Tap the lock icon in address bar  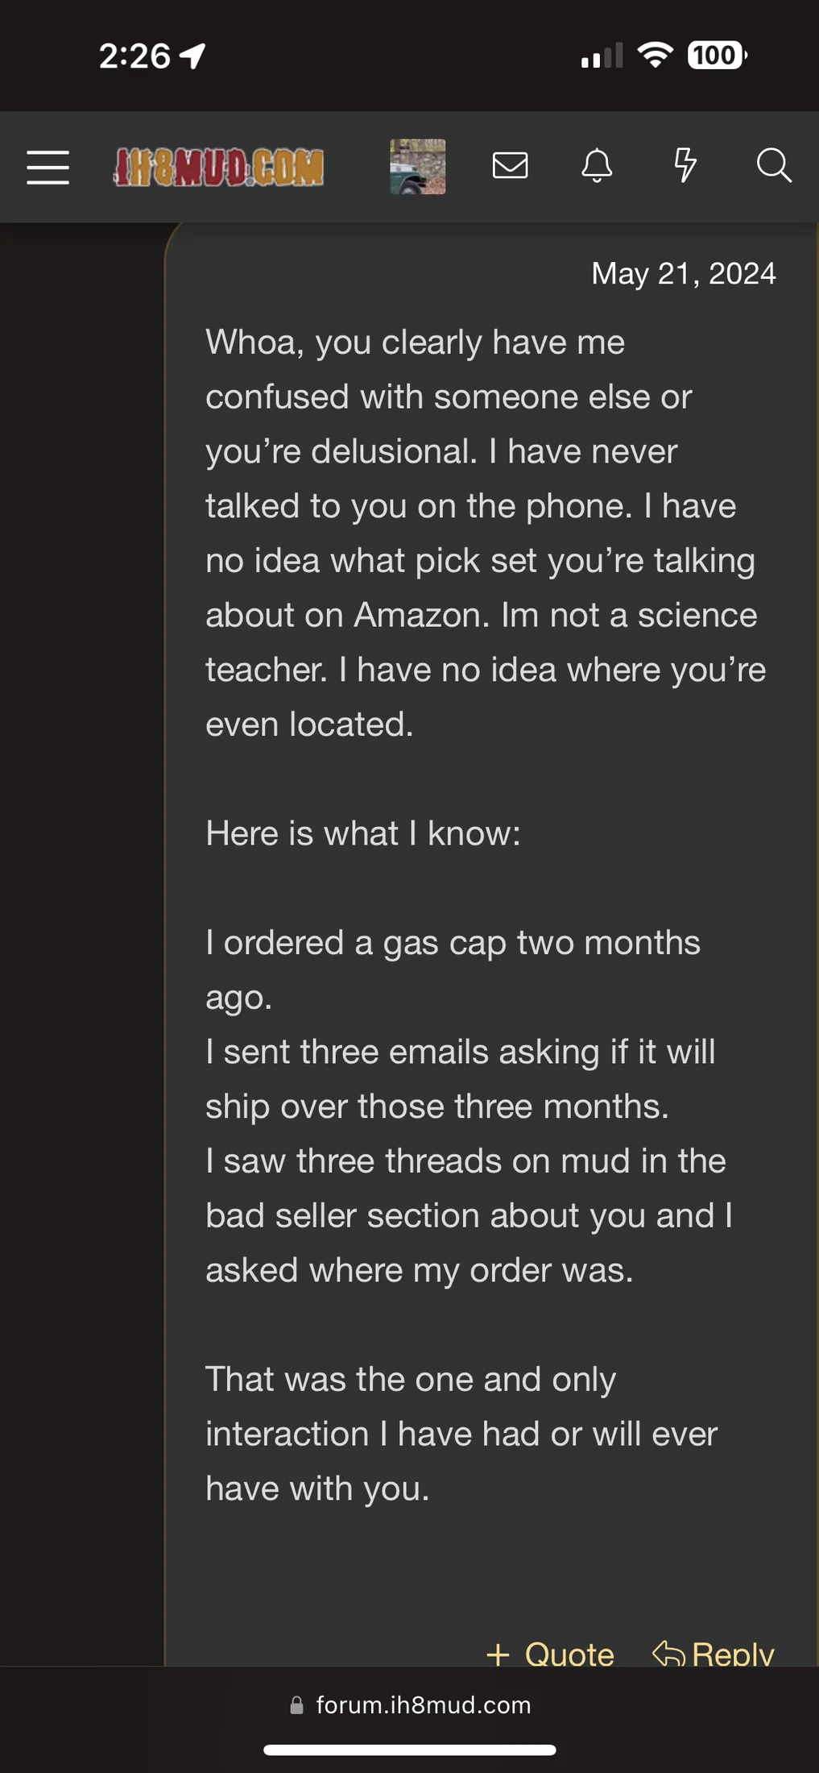click(x=296, y=1704)
